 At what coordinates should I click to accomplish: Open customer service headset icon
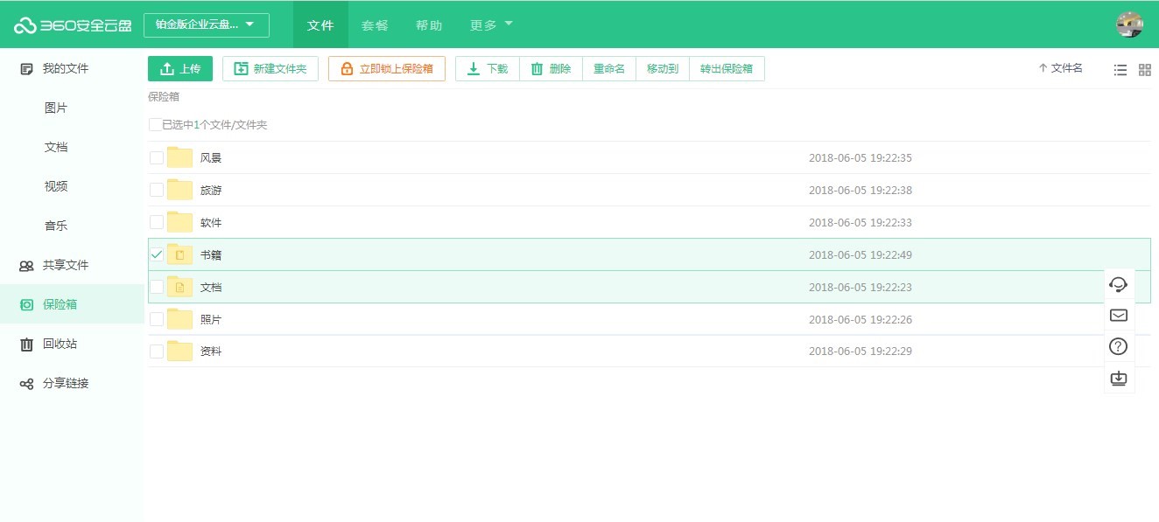(1118, 284)
